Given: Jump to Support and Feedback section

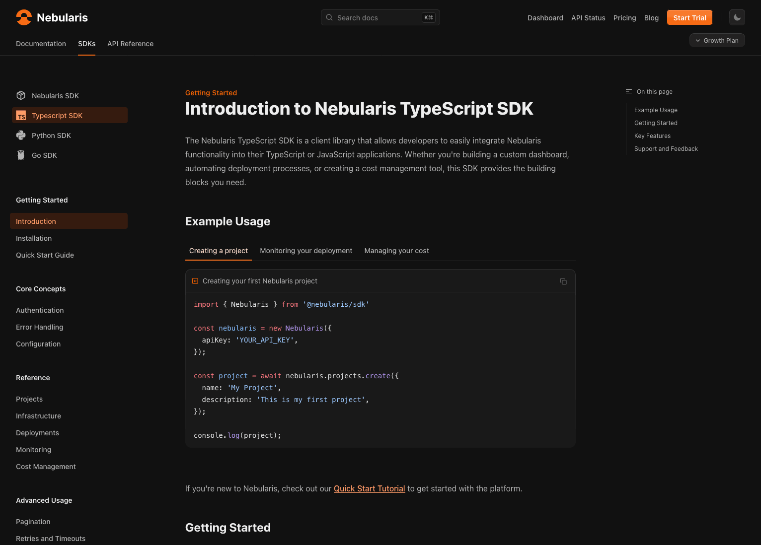Looking at the screenshot, I should (666, 149).
